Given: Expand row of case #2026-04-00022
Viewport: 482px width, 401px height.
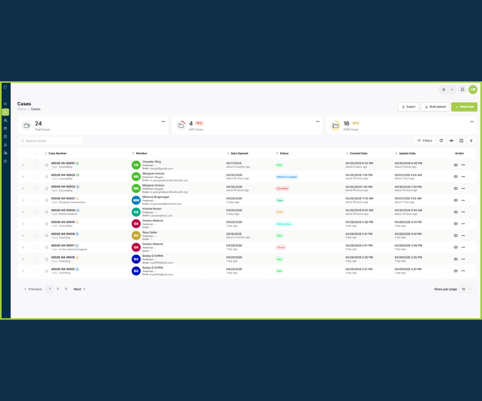Looking at the screenshot, I should (23, 188).
